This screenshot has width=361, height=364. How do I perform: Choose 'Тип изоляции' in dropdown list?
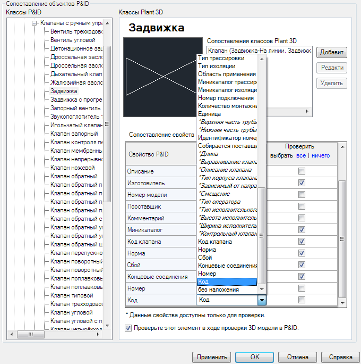pos(227,66)
